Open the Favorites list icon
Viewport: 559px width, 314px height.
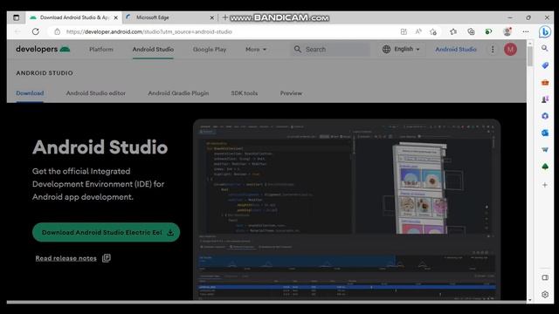pos(453,31)
